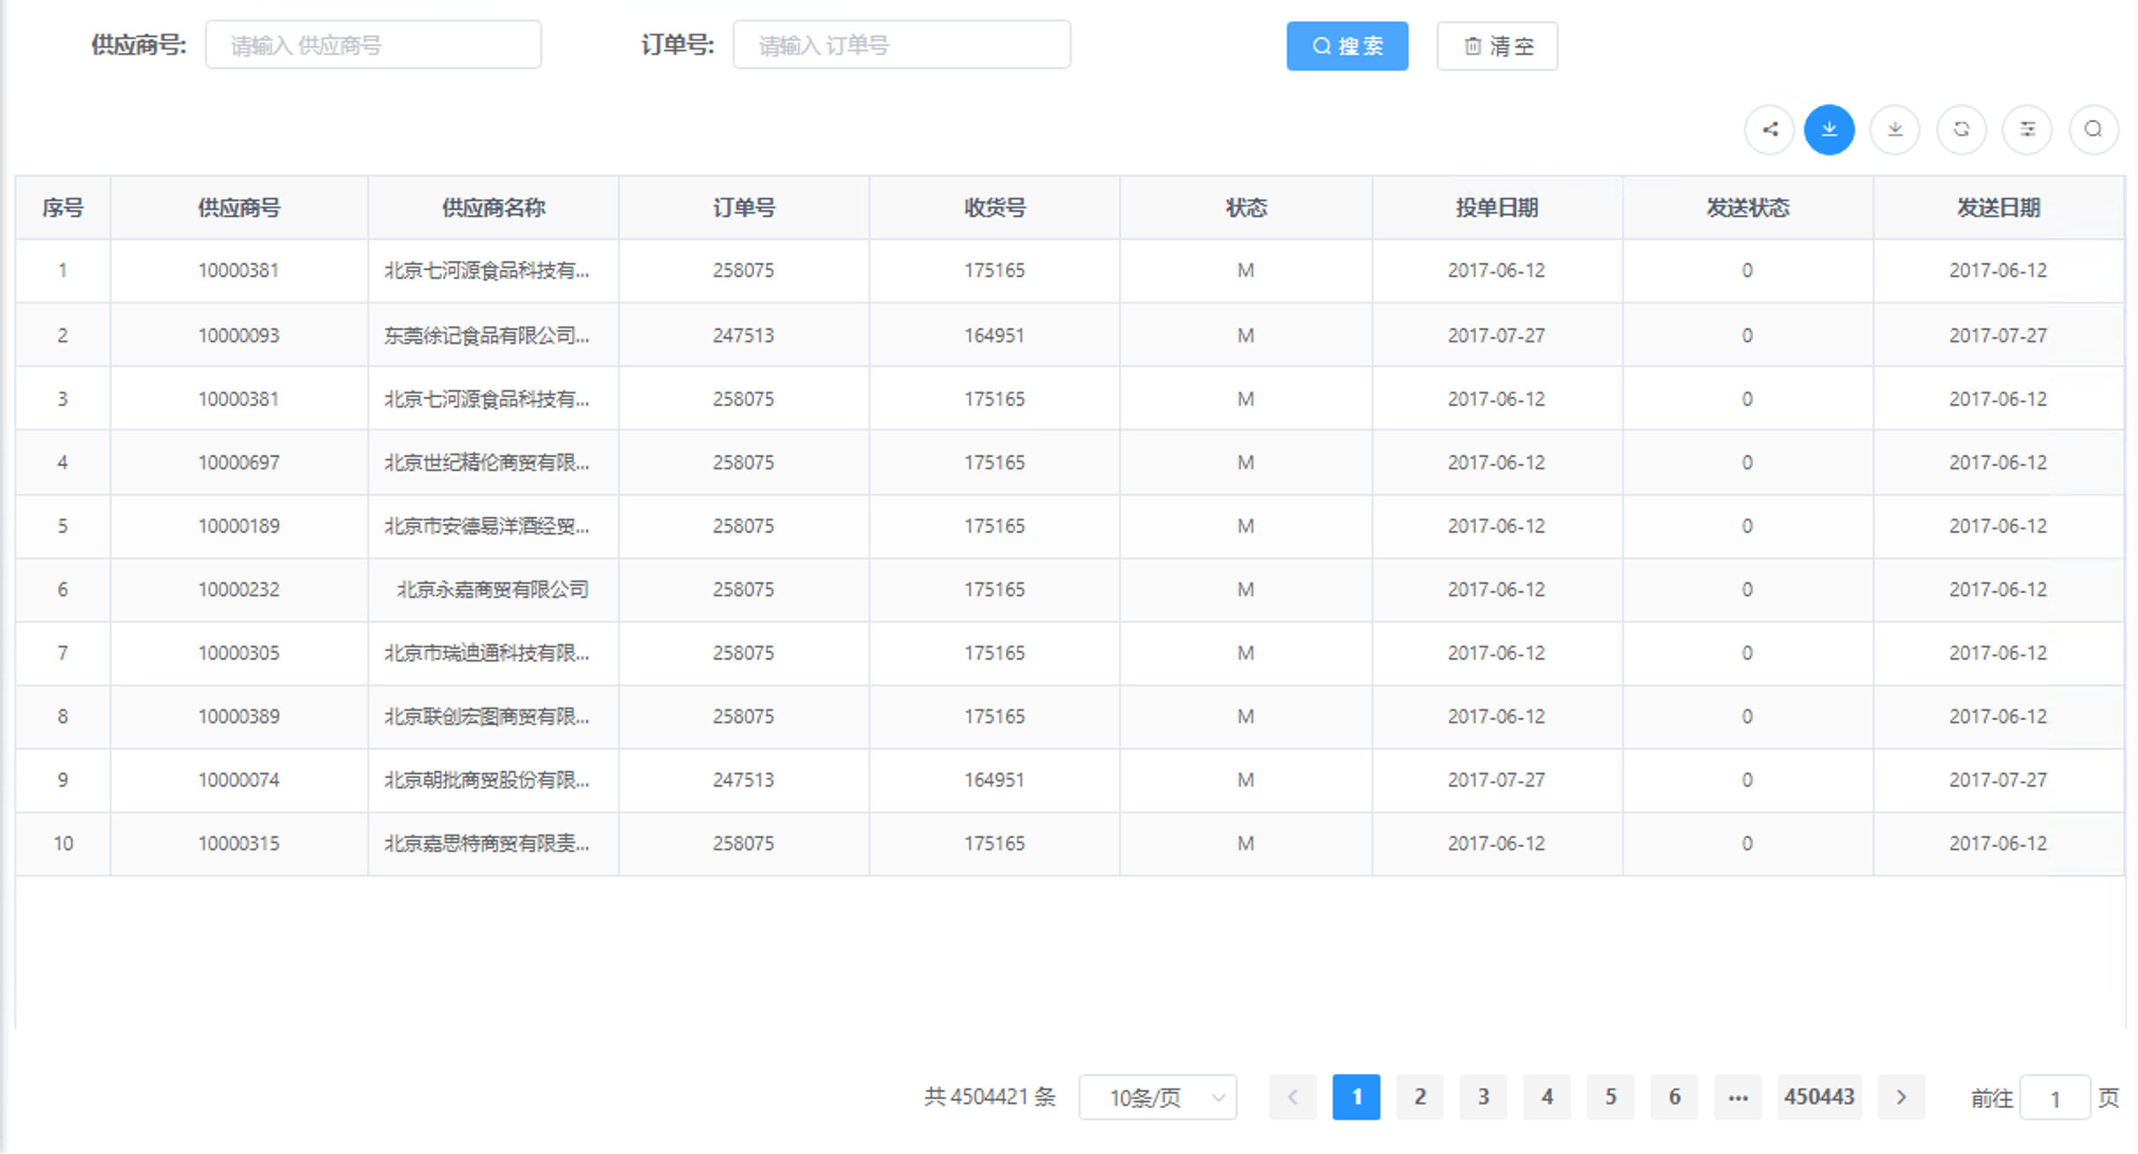Click the next page arrow
This screenshot has width=2138, height=1154.
point(1901,1098)
